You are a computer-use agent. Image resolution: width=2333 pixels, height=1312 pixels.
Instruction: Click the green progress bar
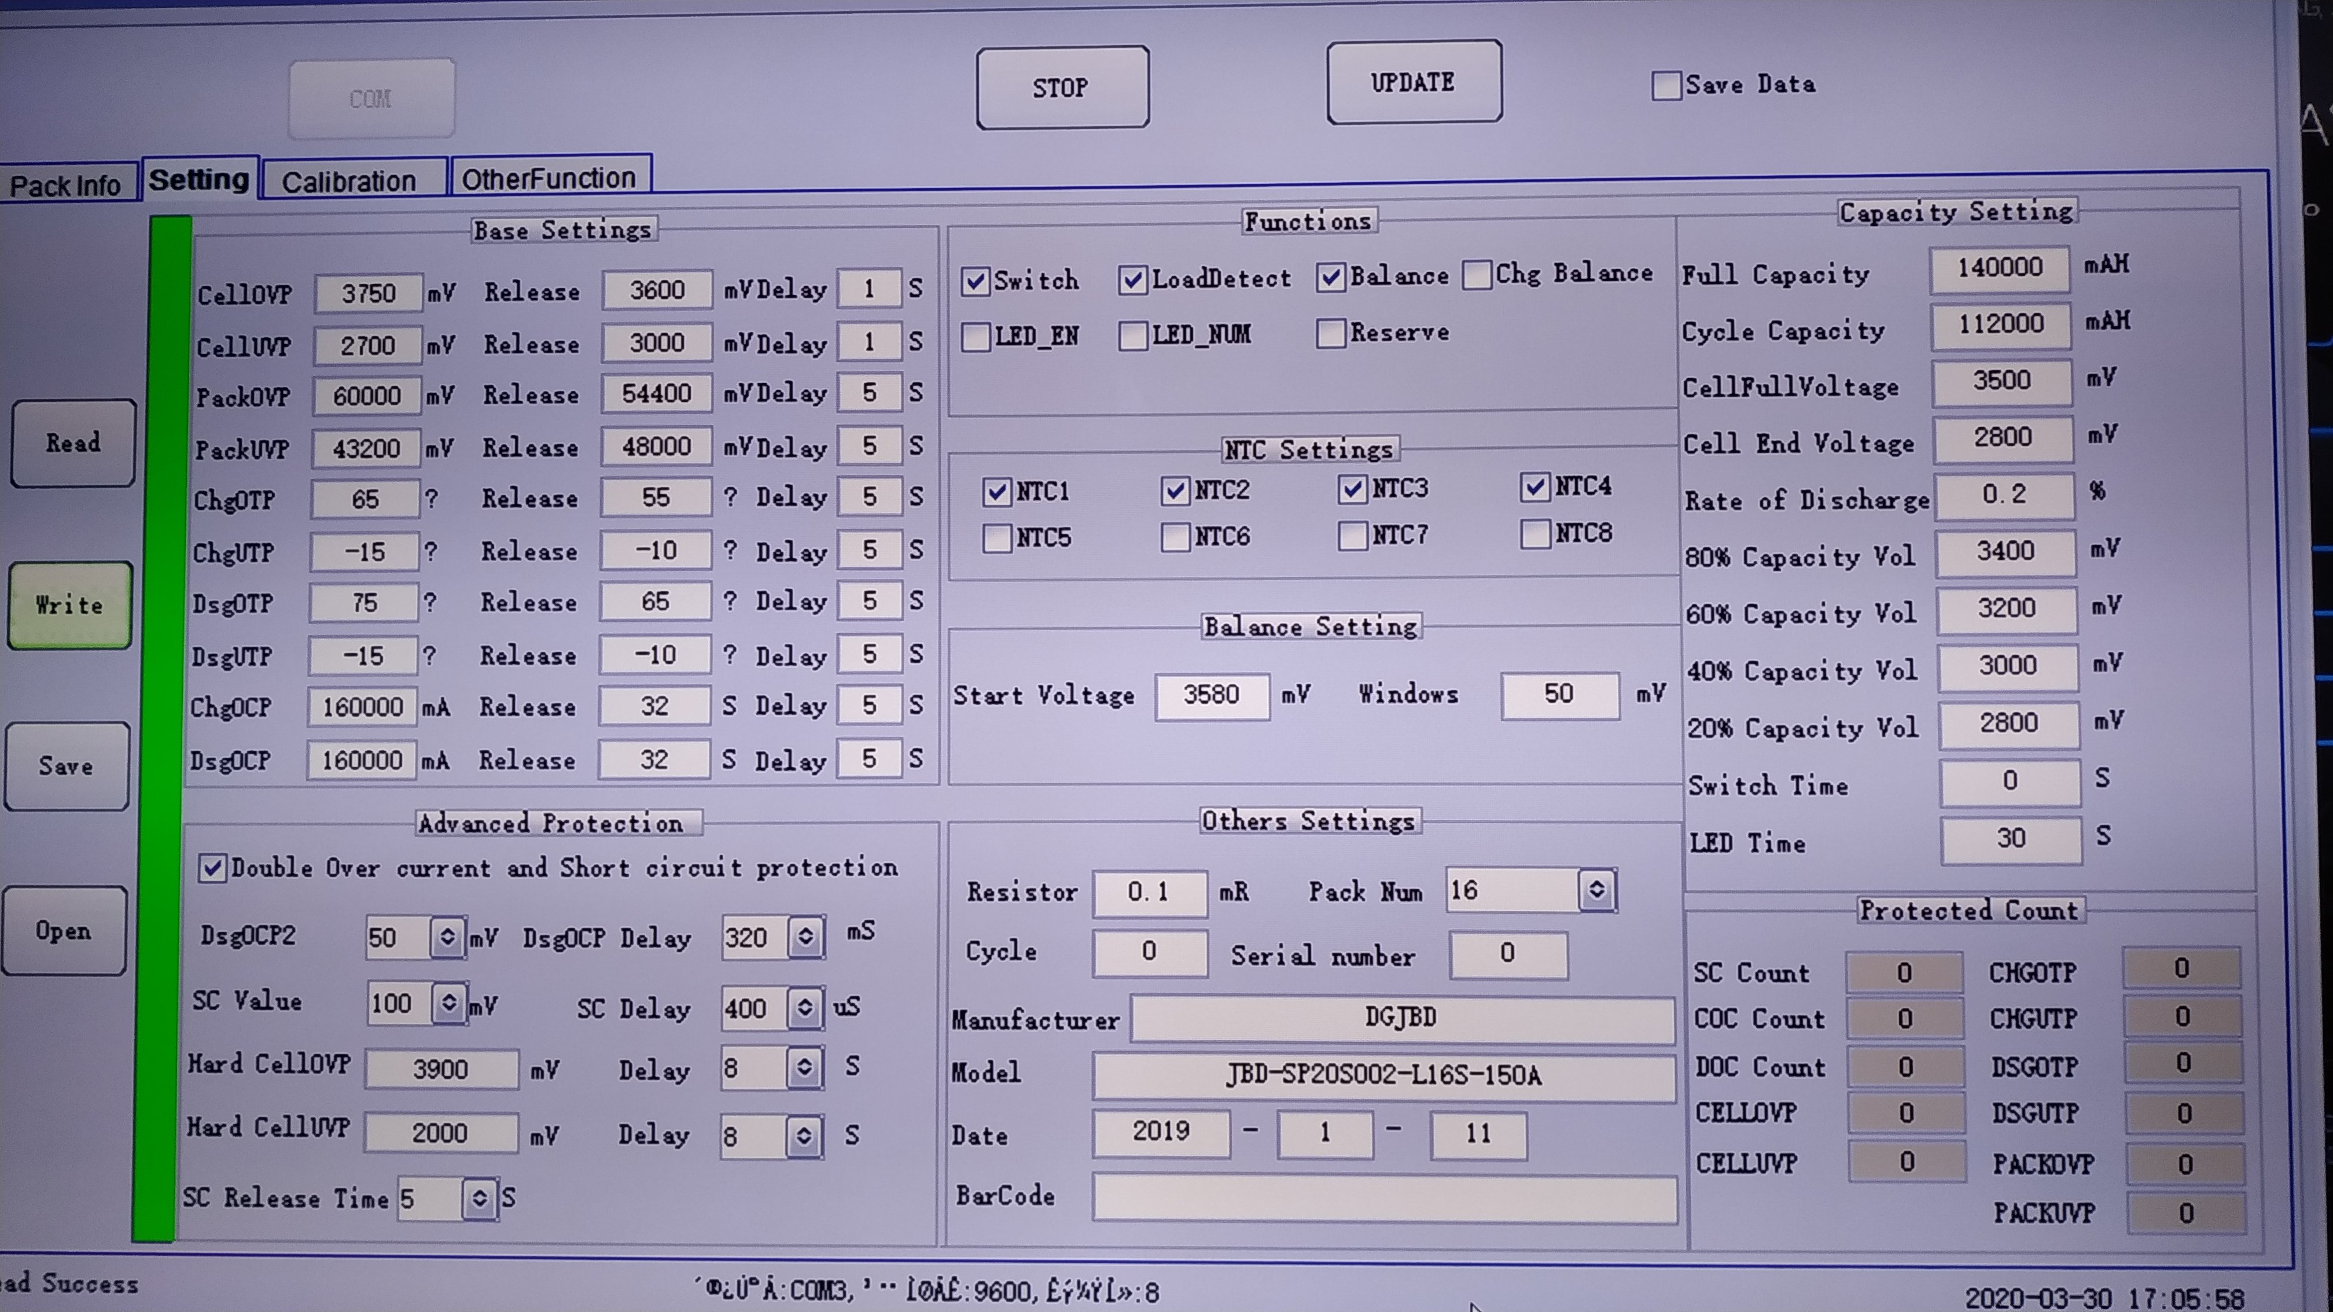161,724
